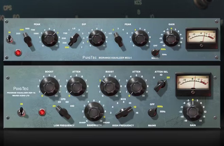Select -18 on the EQP-1A GAIN scale
224x146 pixels.
(186, 121)
